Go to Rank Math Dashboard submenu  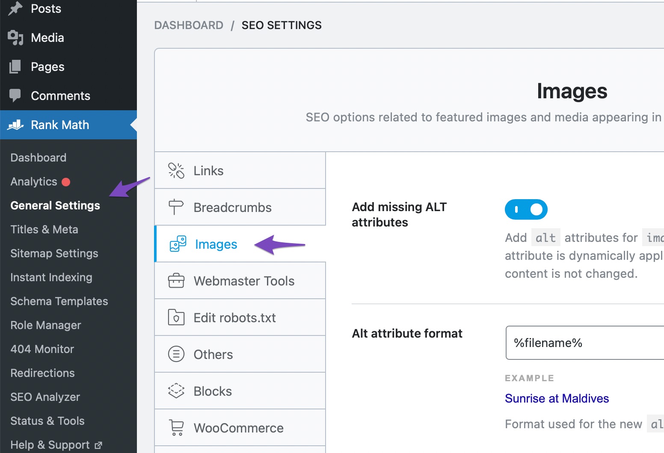click(39, 158)
